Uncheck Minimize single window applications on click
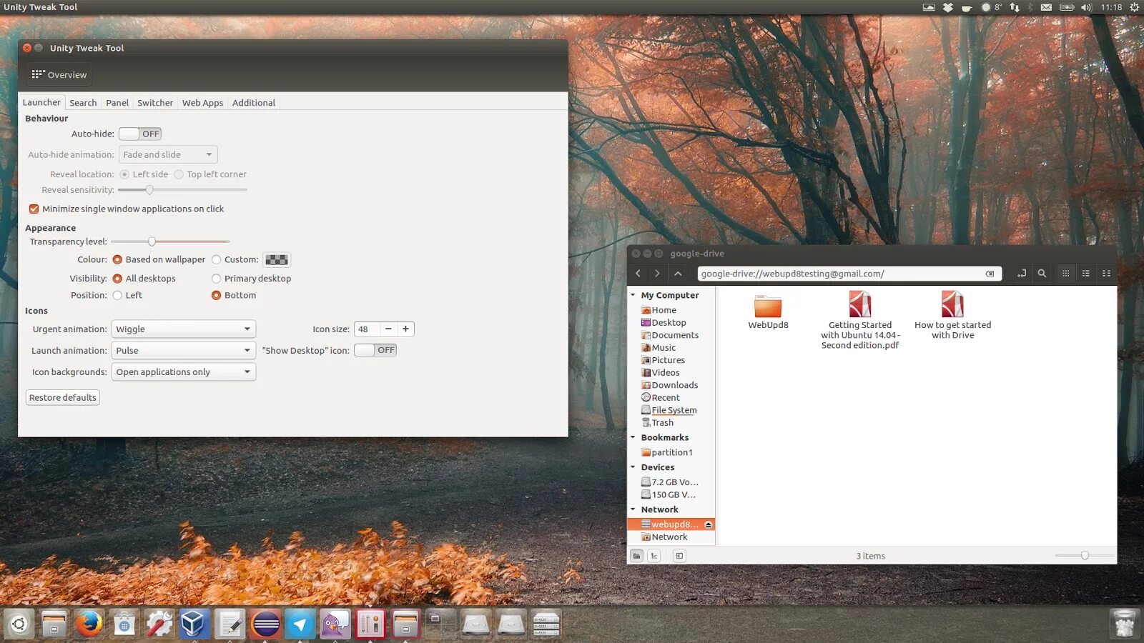The width and height of the screenshot is (1144, 643). [34, 209]
